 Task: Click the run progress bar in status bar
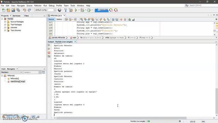pos(162,121)
